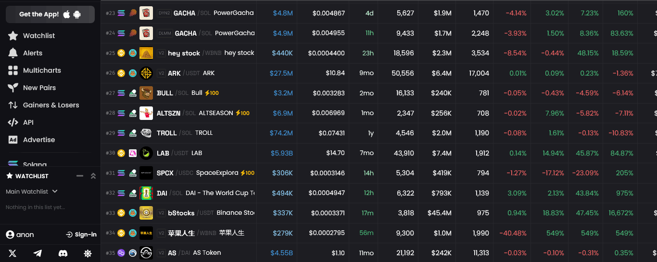Open the New Pairs sprout icon
This screenshot has height=262, width=657.
[13, 88]
